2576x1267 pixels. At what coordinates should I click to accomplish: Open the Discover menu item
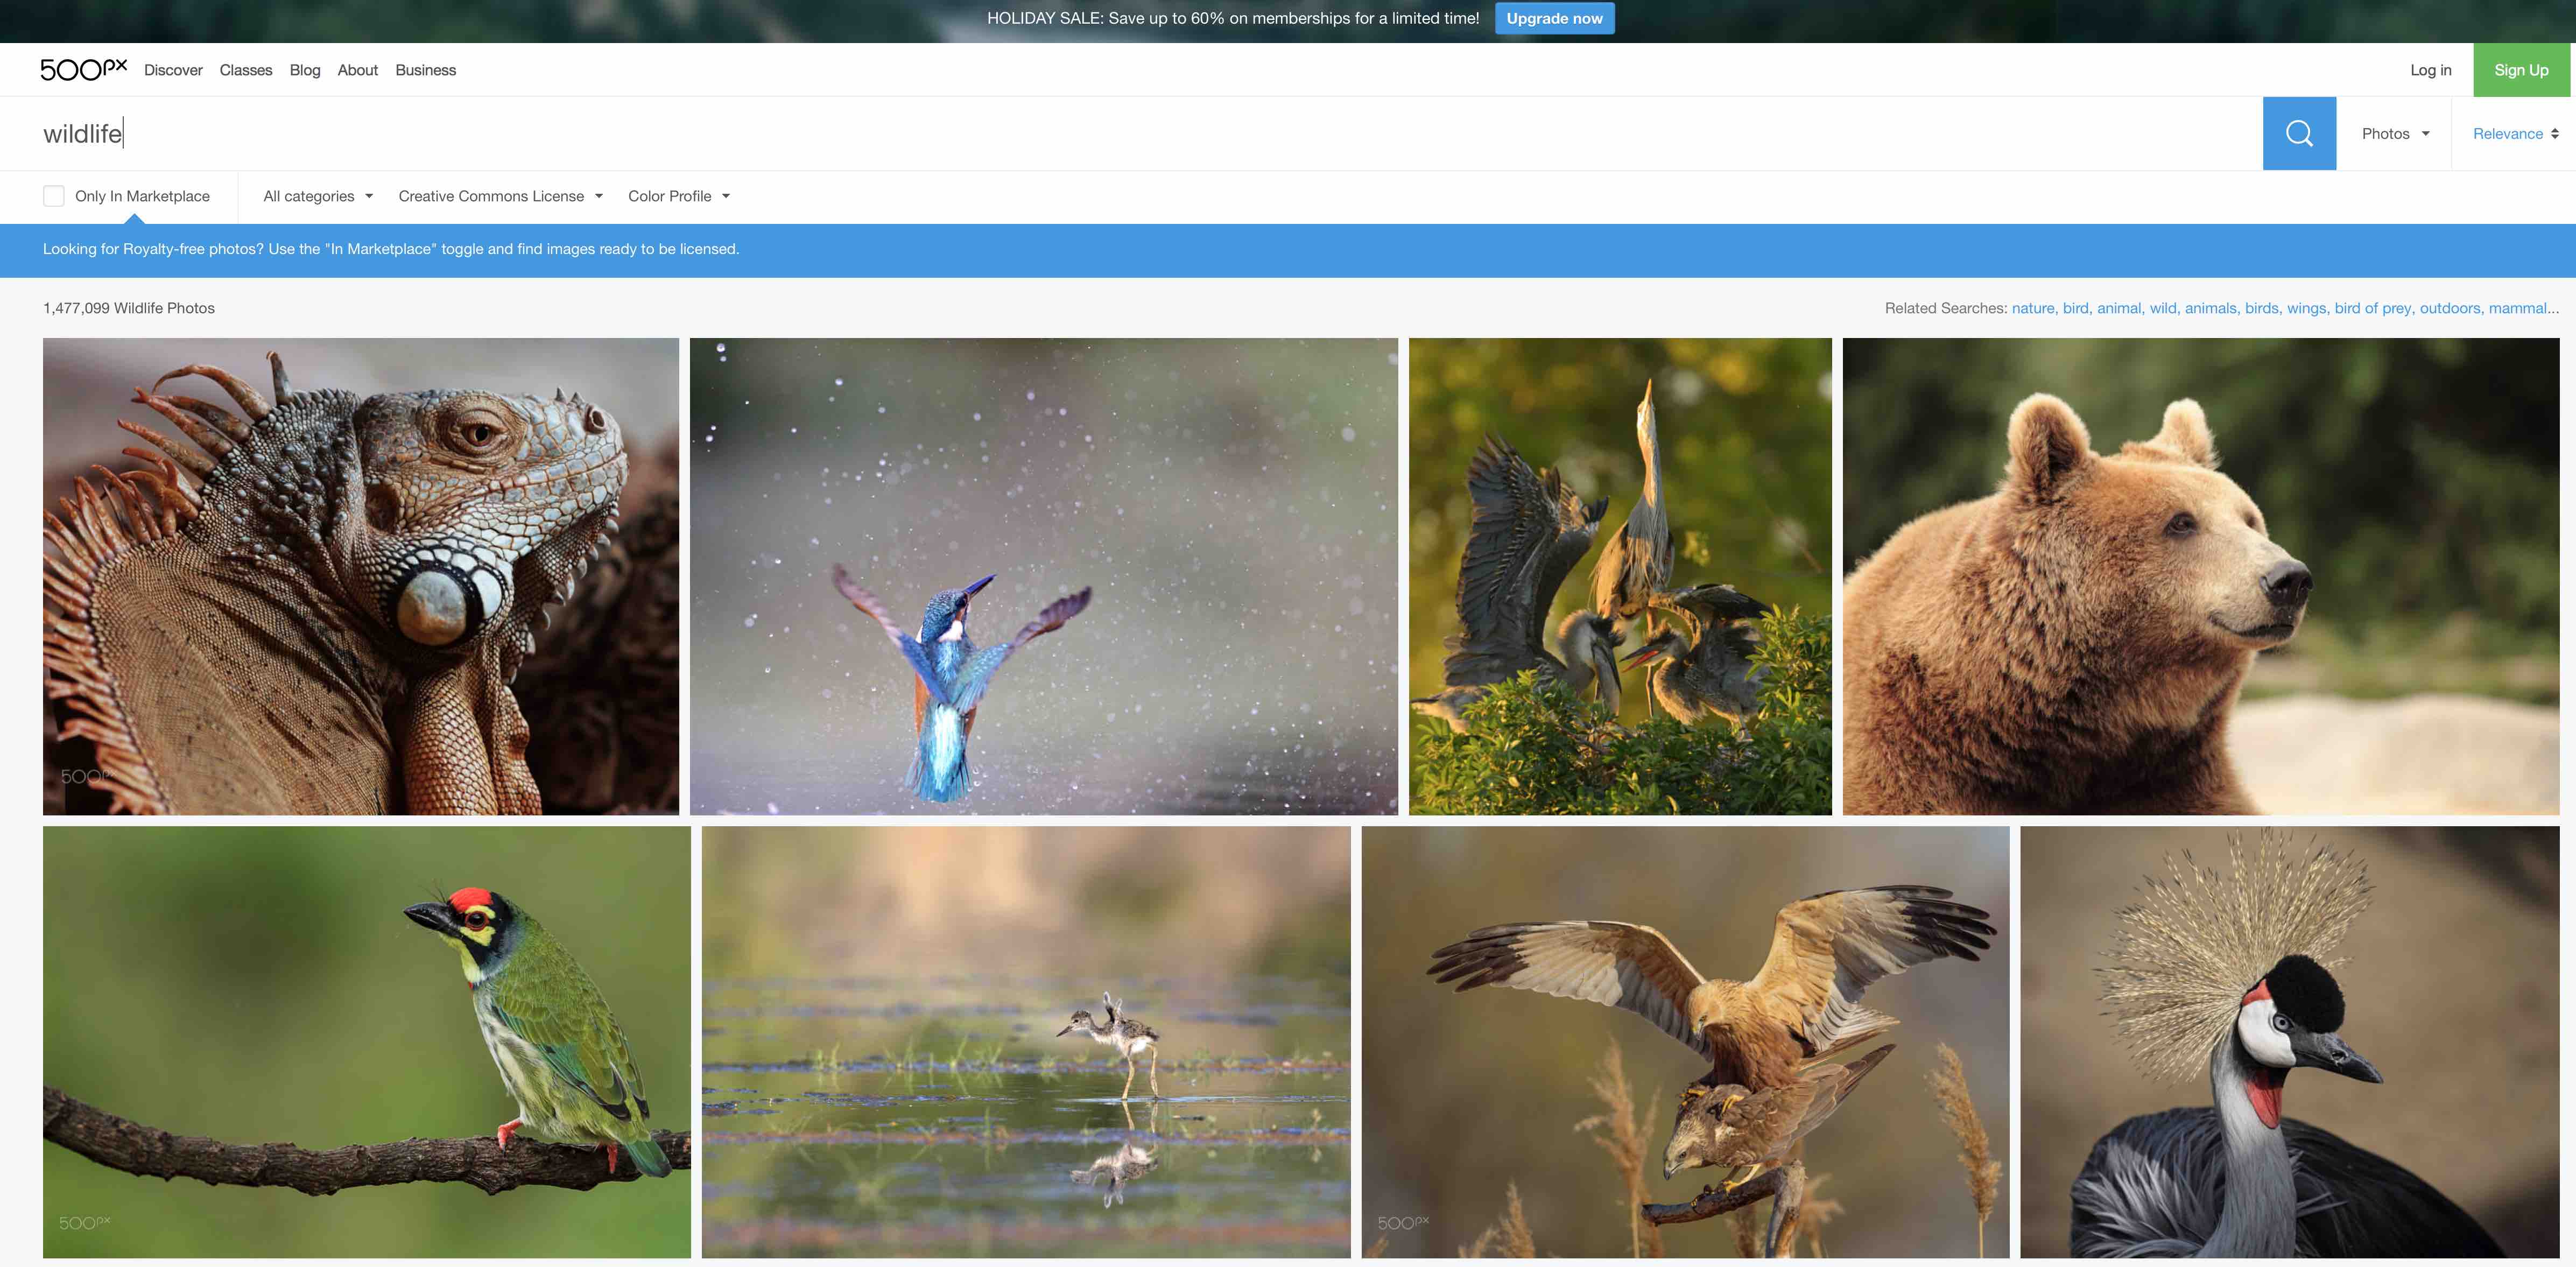click(173, 70)
